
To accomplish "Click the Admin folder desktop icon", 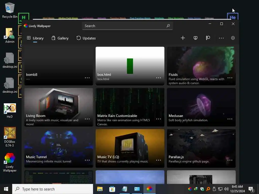I will click(10, 35).
